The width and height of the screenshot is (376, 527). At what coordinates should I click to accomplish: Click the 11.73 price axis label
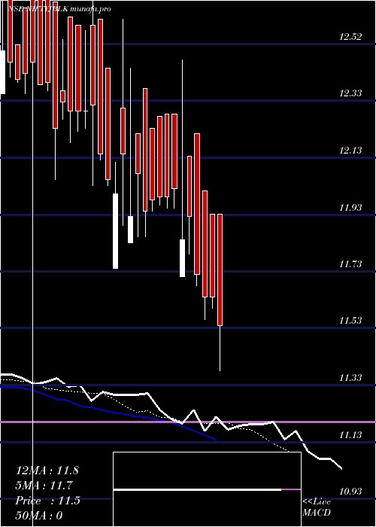pyautogui.click(x=350, y=264)
